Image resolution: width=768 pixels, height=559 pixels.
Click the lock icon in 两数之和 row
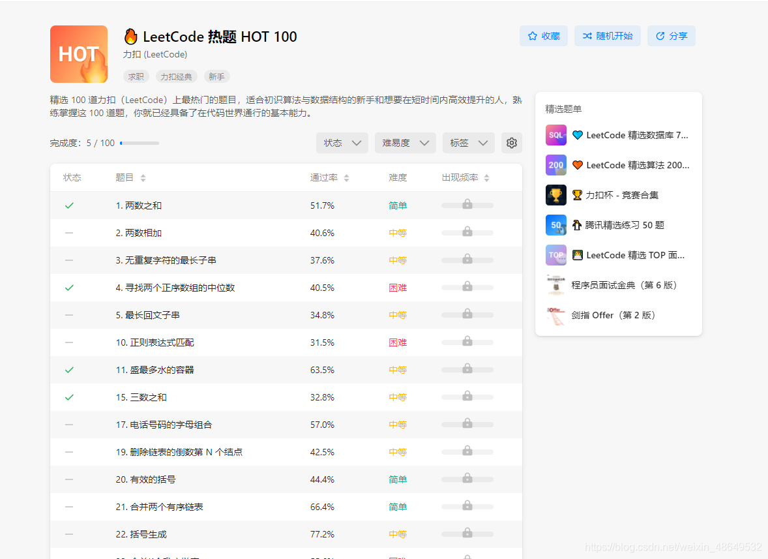click(467, 204)
